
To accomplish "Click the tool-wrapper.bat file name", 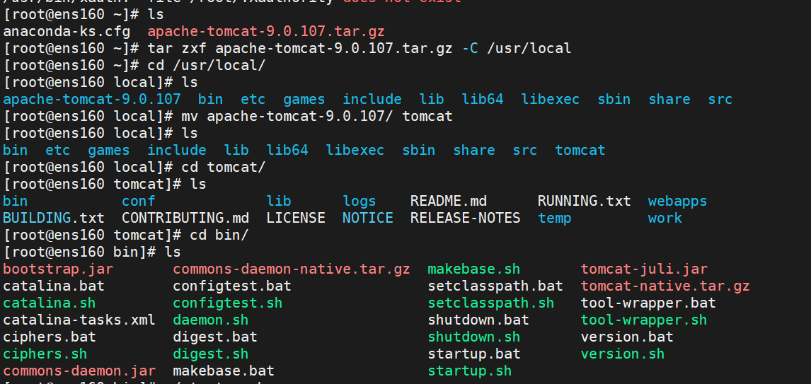I will point(648,303).
